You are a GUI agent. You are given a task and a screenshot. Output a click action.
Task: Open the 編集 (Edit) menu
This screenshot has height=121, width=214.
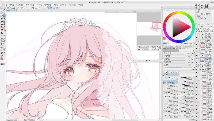tap(12, 5)
